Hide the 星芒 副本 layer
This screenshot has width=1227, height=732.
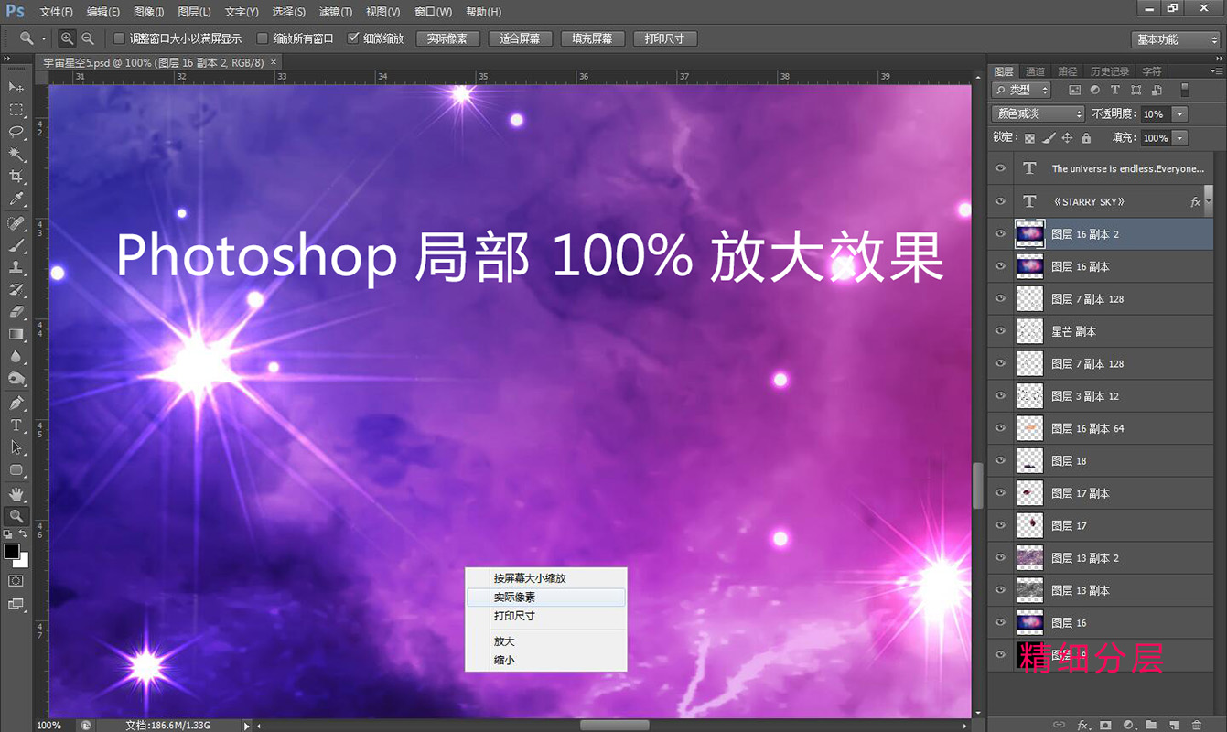click(x=1000, y=331)
